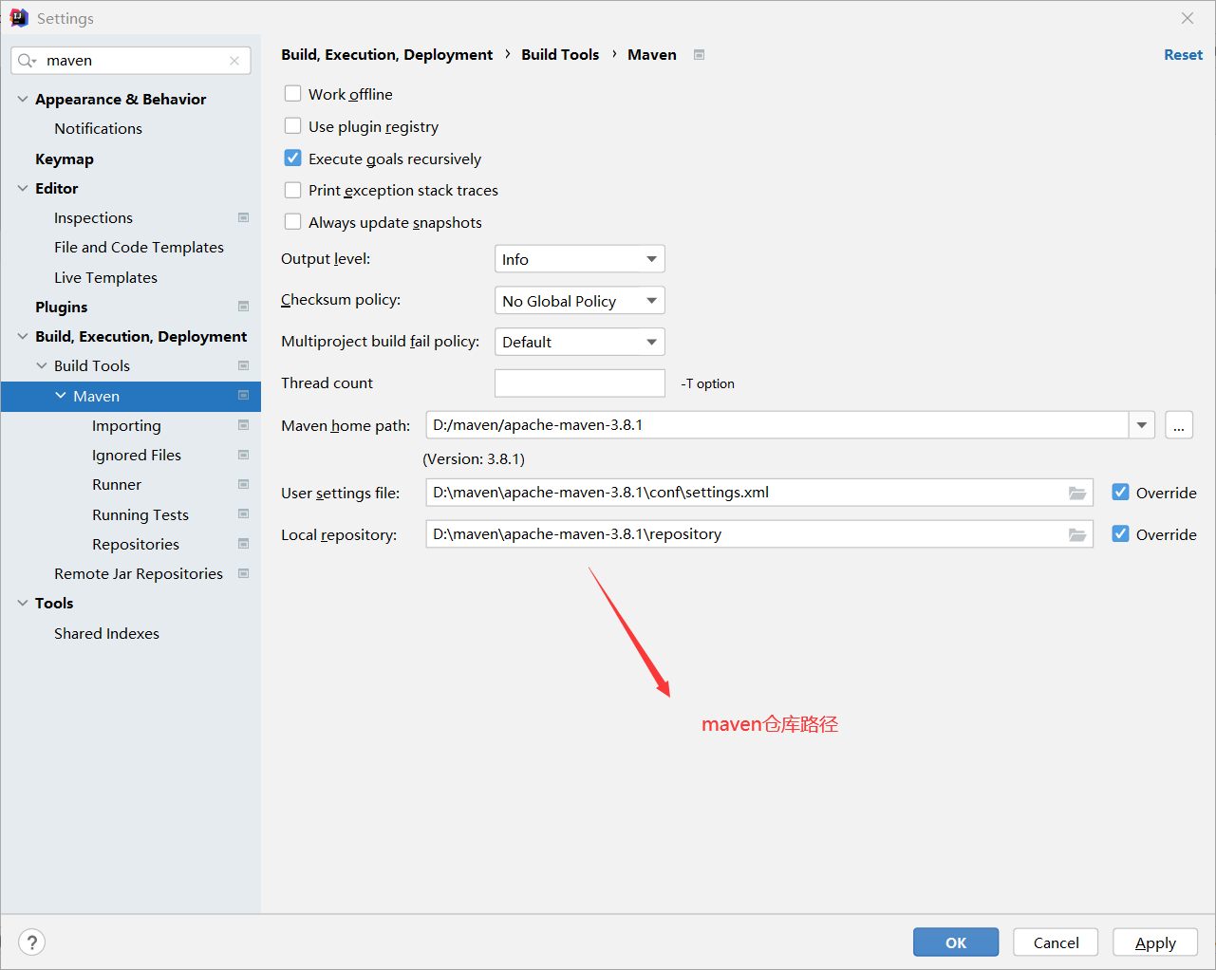Viewport: 1216px width, 970px height.
Task: Open the Notifications settings page
Action: click(x=98, y=128)
